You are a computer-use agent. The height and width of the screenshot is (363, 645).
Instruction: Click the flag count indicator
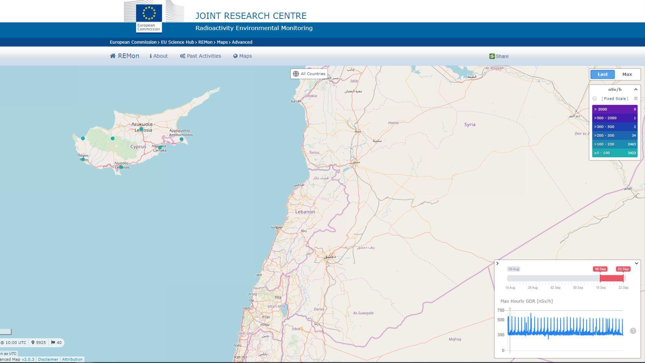(56, 343)
